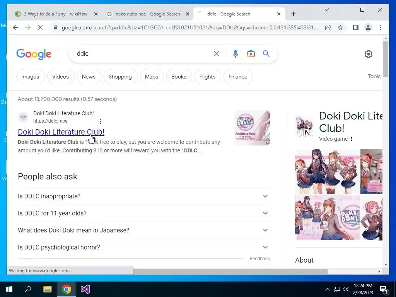Open the result's Doki Doki thumbnail image
Screen dimensions: 396x297
(252, 128)
